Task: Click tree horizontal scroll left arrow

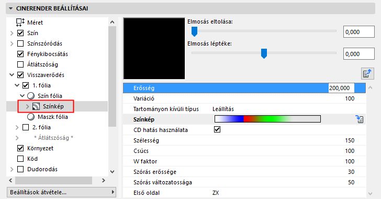Action: (10, 180)
